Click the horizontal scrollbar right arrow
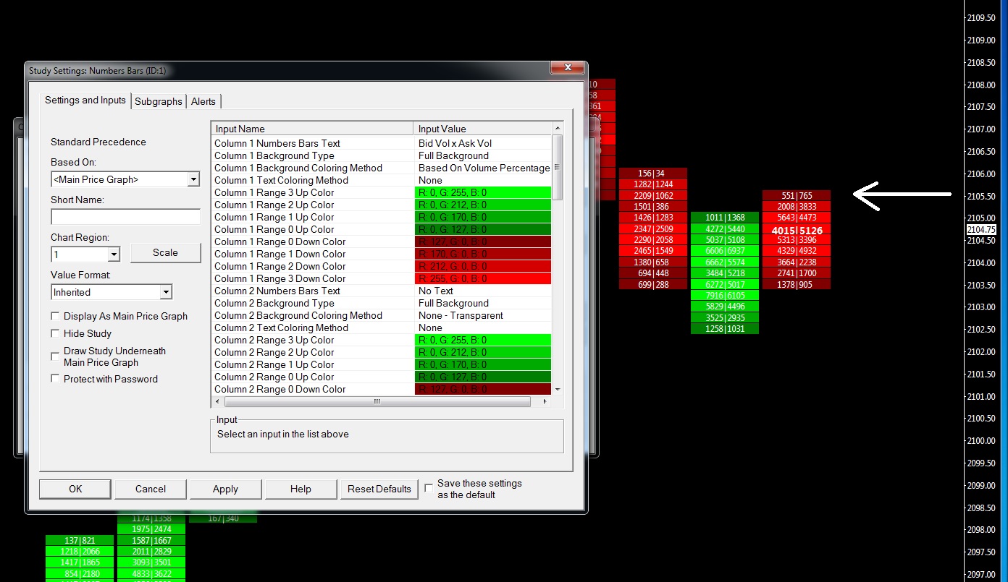 tap(547, 401)
